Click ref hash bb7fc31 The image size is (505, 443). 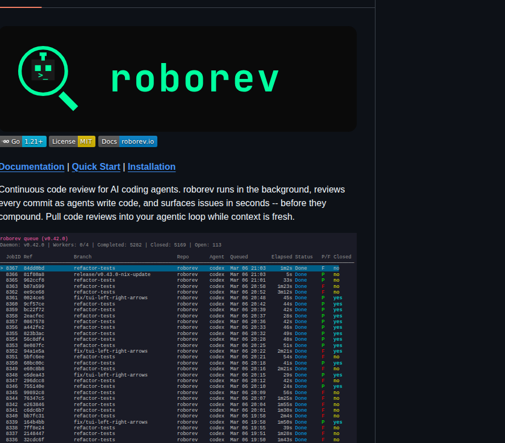(x=34, y=416)
